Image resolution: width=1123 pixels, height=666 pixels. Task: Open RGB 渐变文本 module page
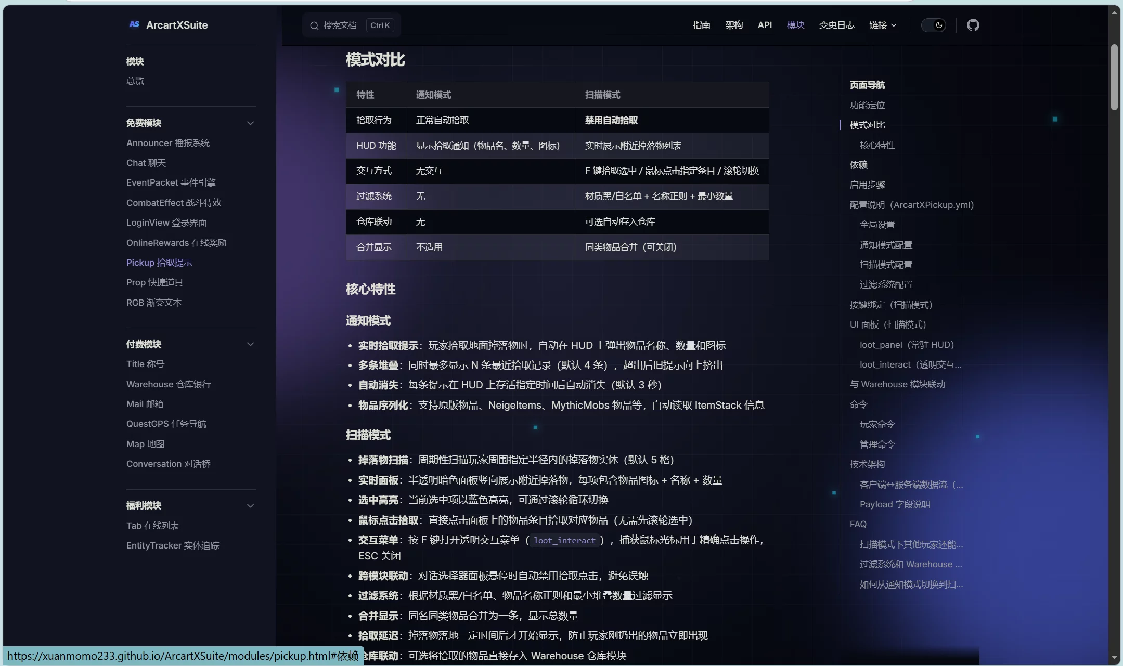[x=154, y=303]
